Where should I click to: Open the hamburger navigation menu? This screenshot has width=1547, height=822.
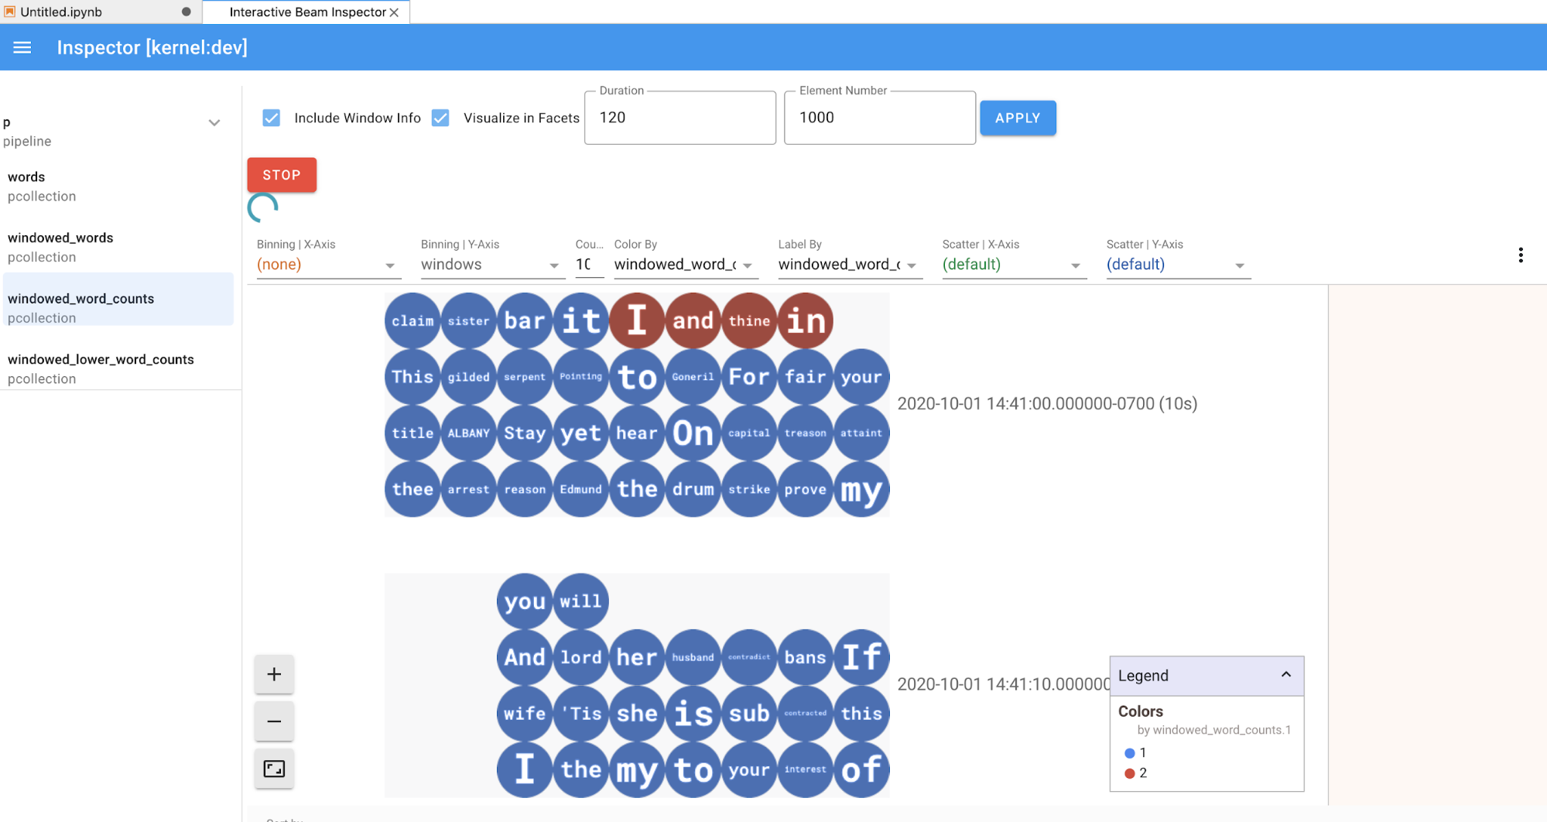(x=22, y=47)
